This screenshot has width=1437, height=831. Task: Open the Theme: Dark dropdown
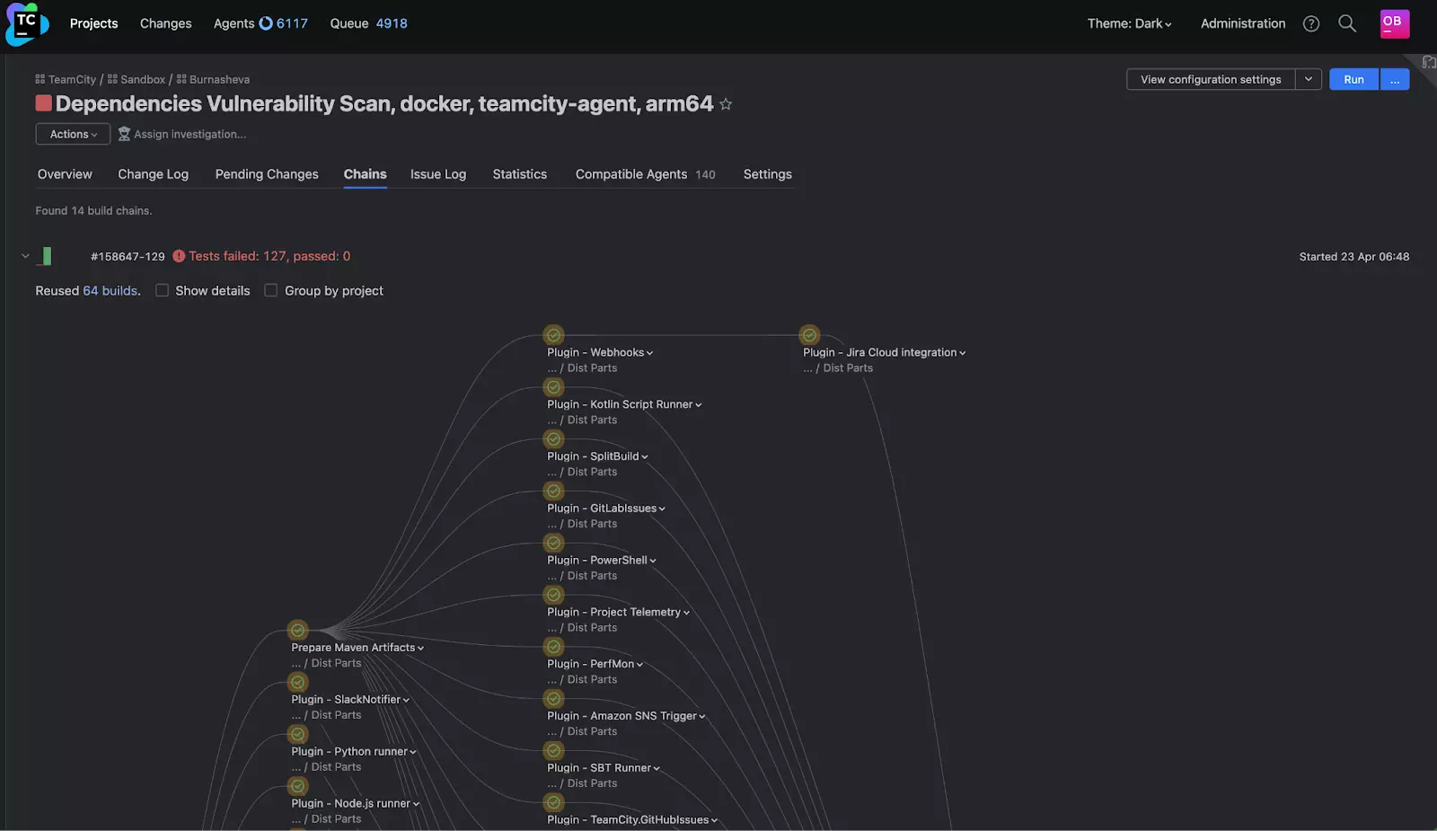1129,23
